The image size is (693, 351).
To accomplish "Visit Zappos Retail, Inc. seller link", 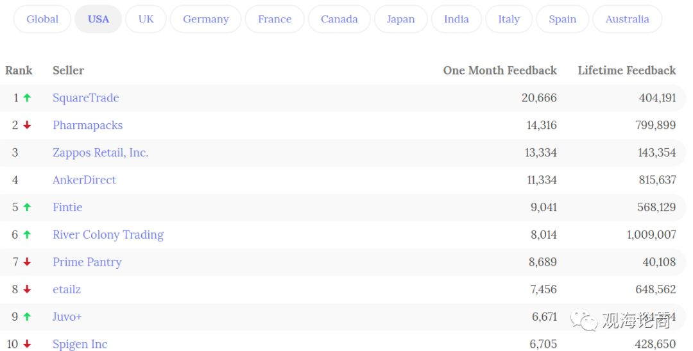I will click(100, 153).
